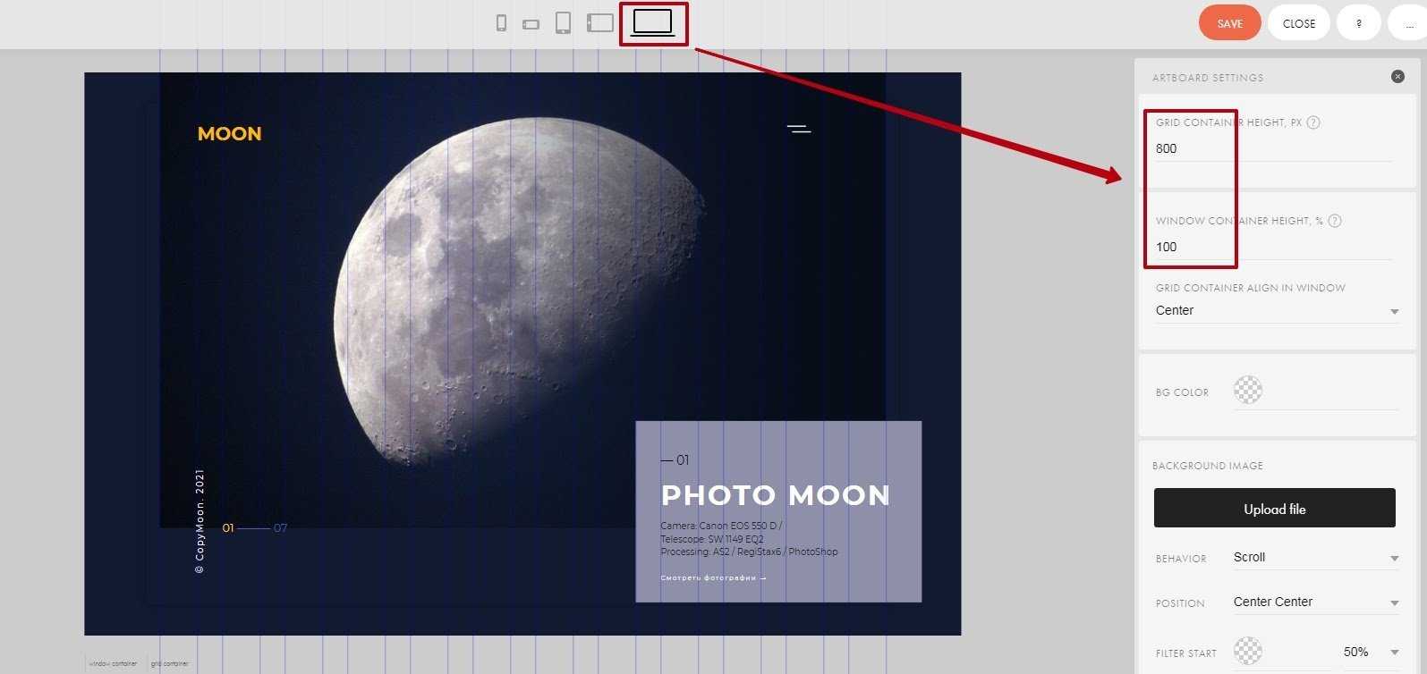Open help for Grid Container Height

[x=1313, y=122]
